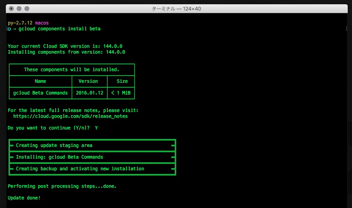Click the 'Creating update staging area' progress bar

pos(92,145)
